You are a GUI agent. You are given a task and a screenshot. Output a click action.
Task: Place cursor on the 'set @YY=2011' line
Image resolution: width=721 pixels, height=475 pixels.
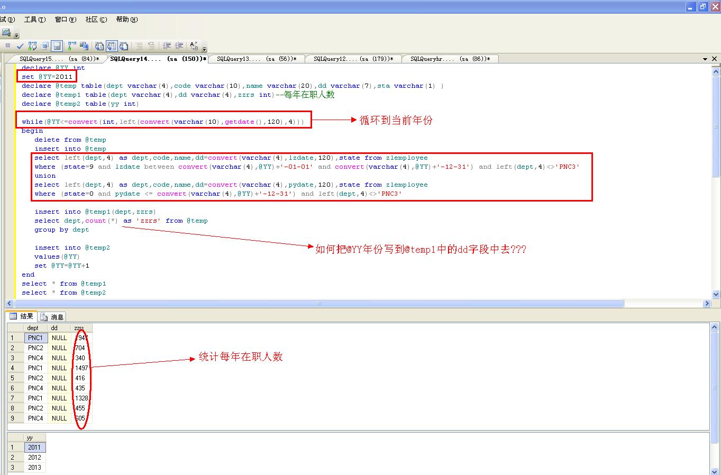point(47,77)
